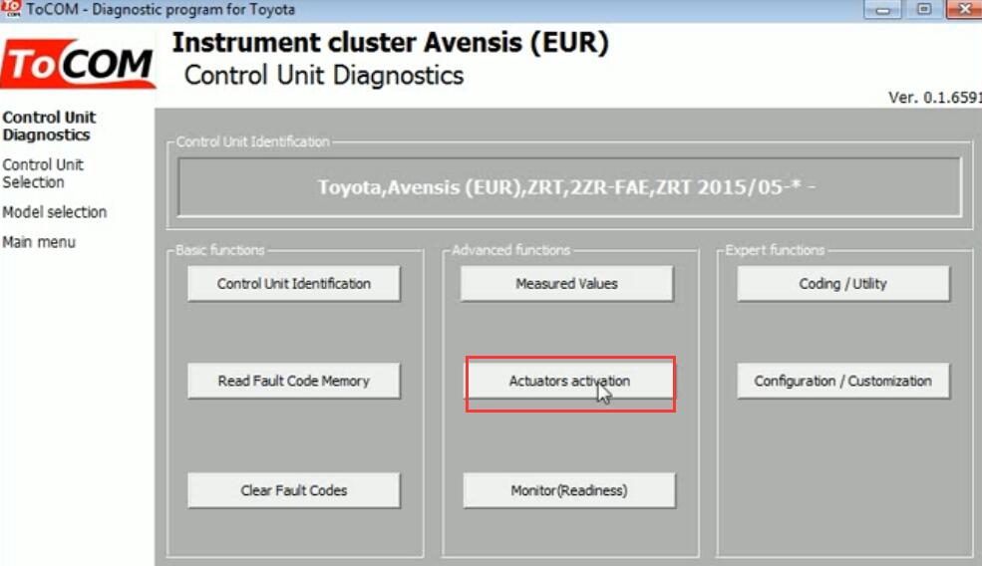Click the Toyota Avensis identification field
982x566 pixels.
point(568,187)
